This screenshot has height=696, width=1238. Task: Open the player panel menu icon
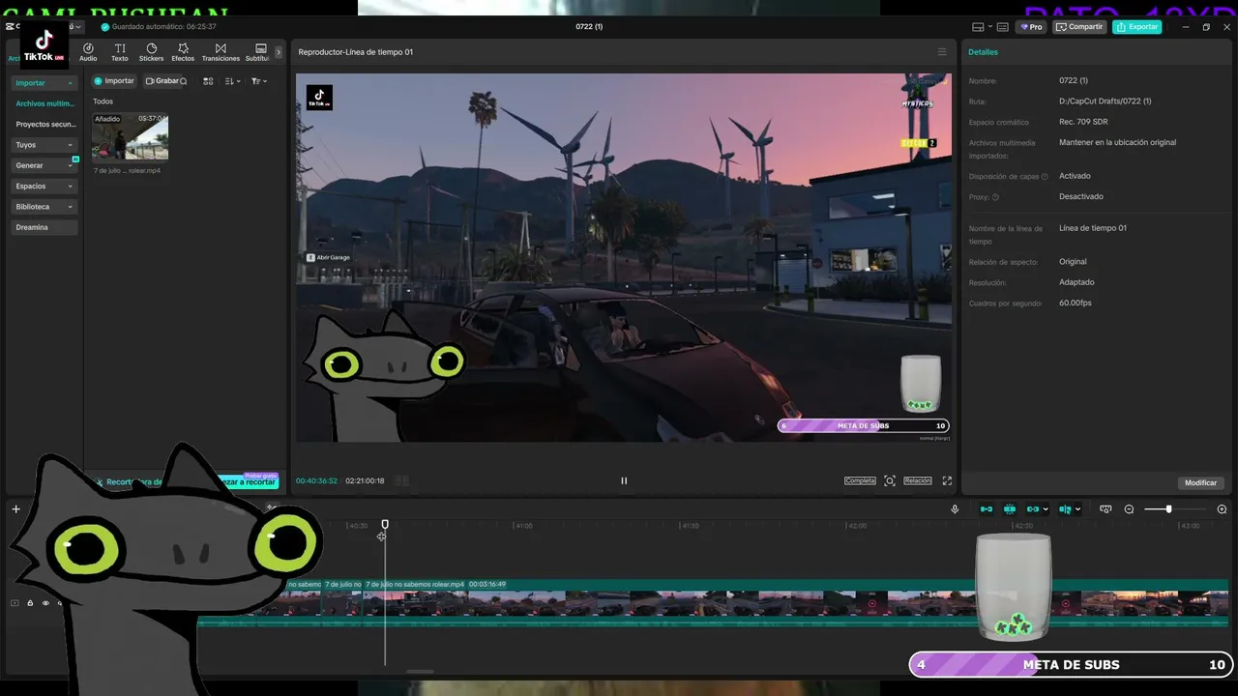pos(942,52)
